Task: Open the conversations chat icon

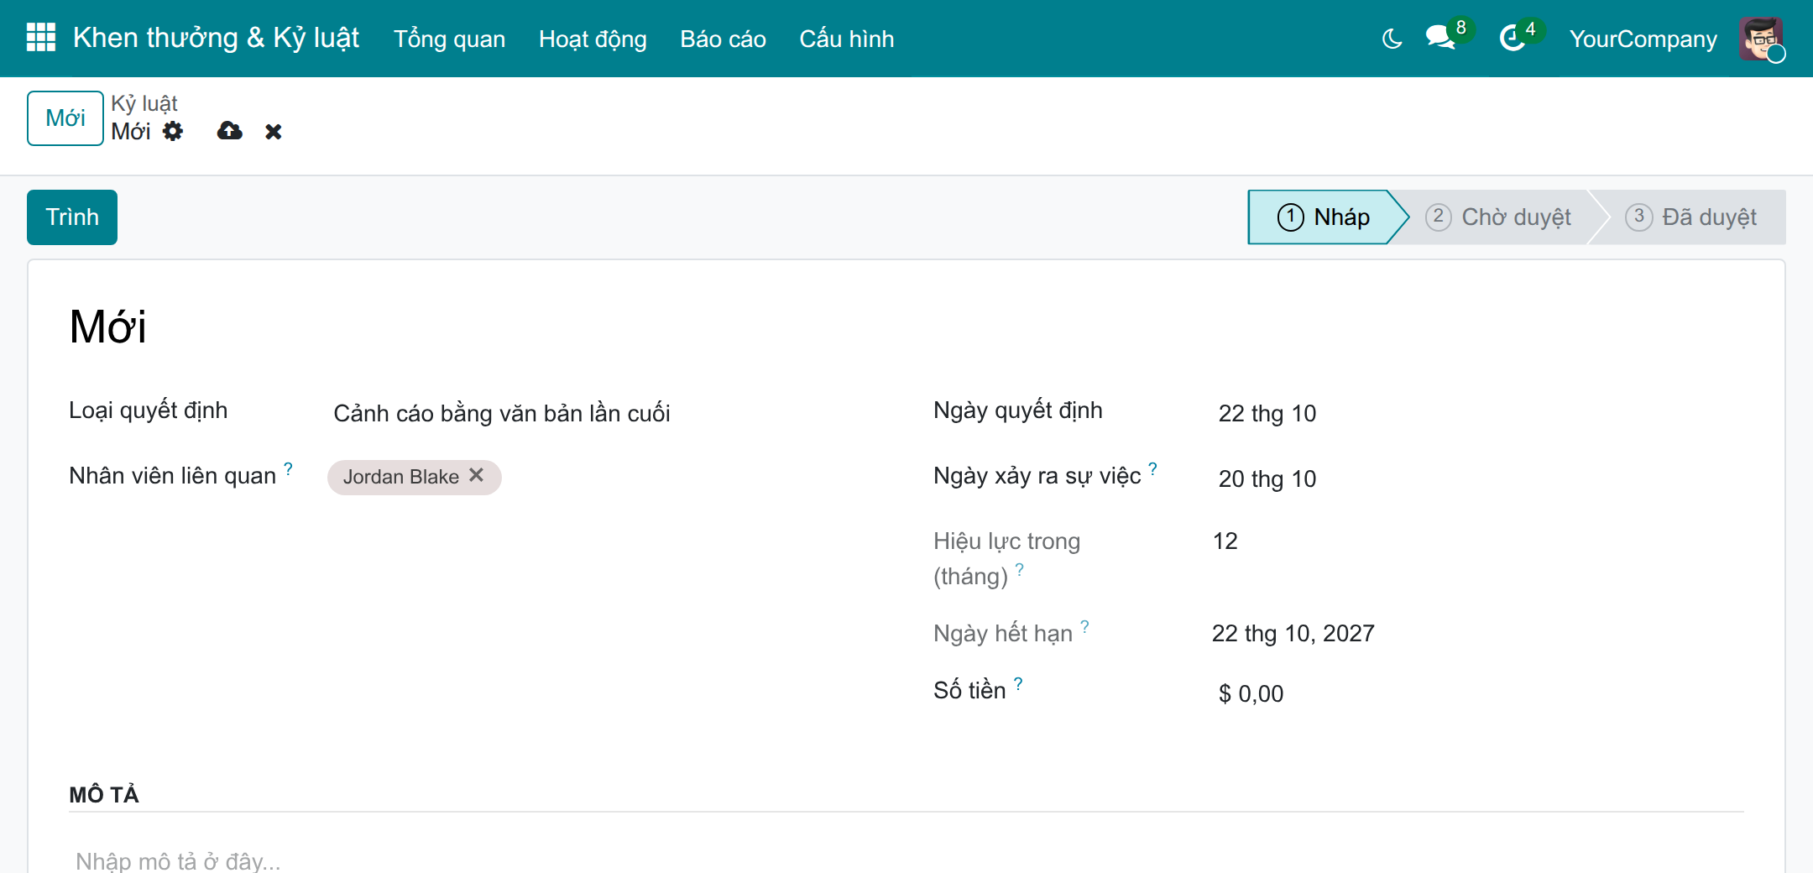Action: tap(1440, 38)
